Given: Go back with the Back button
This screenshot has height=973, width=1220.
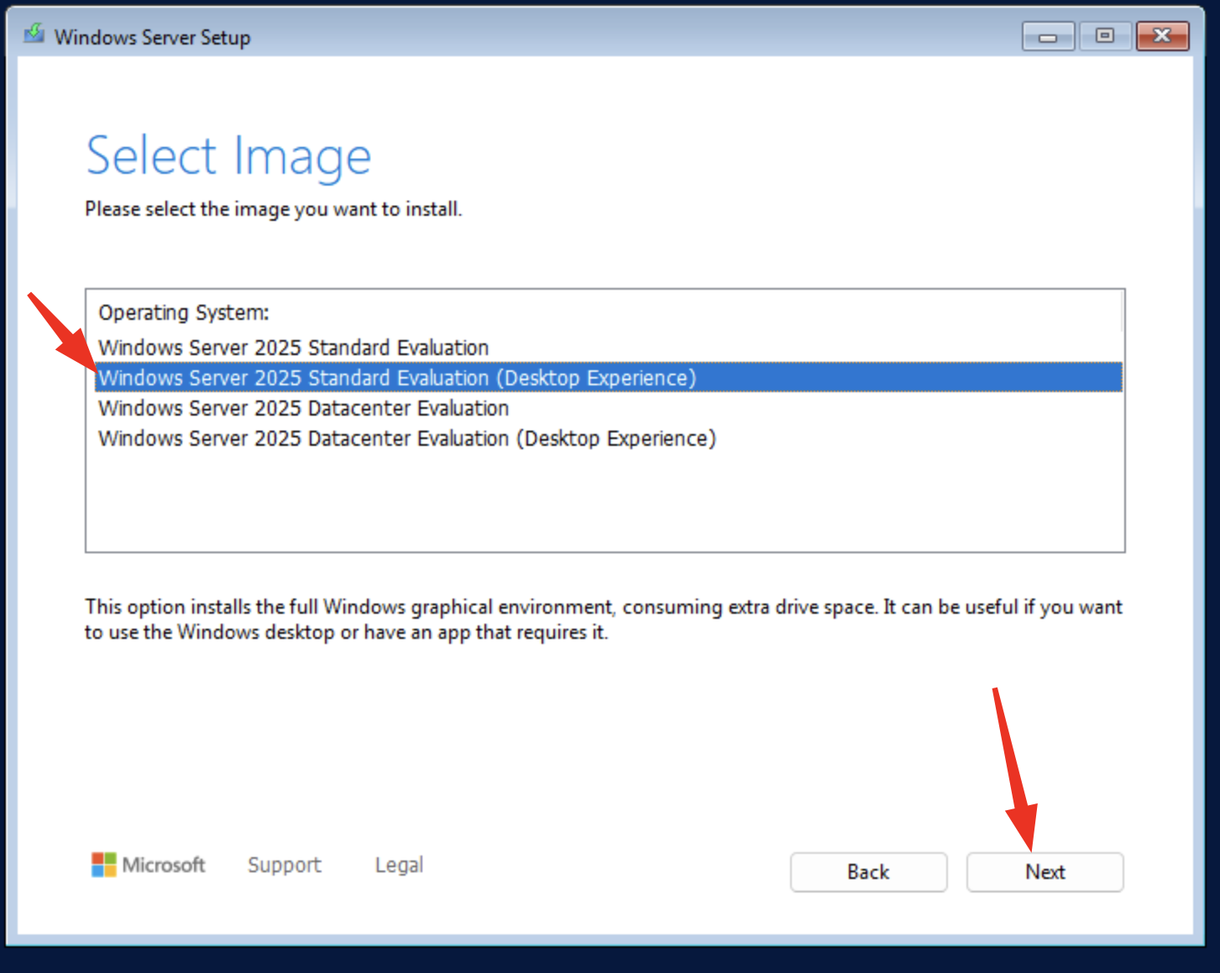Looking at the screenshot, I should (867, 872).
